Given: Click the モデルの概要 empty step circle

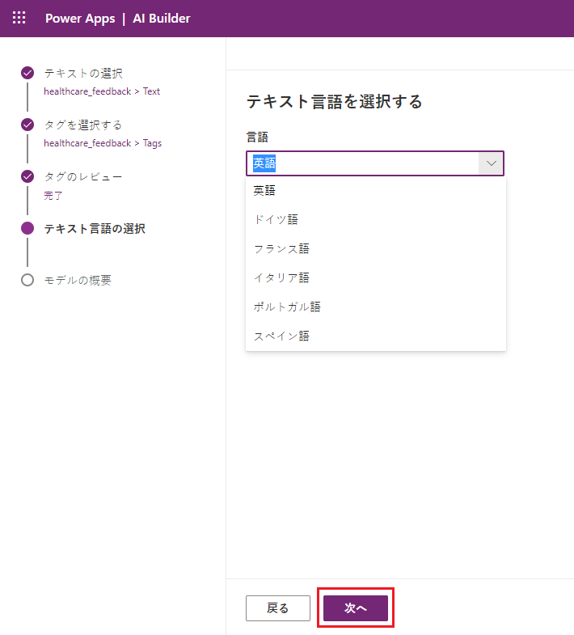Looking at the screenshot, I should click(27, 280).
